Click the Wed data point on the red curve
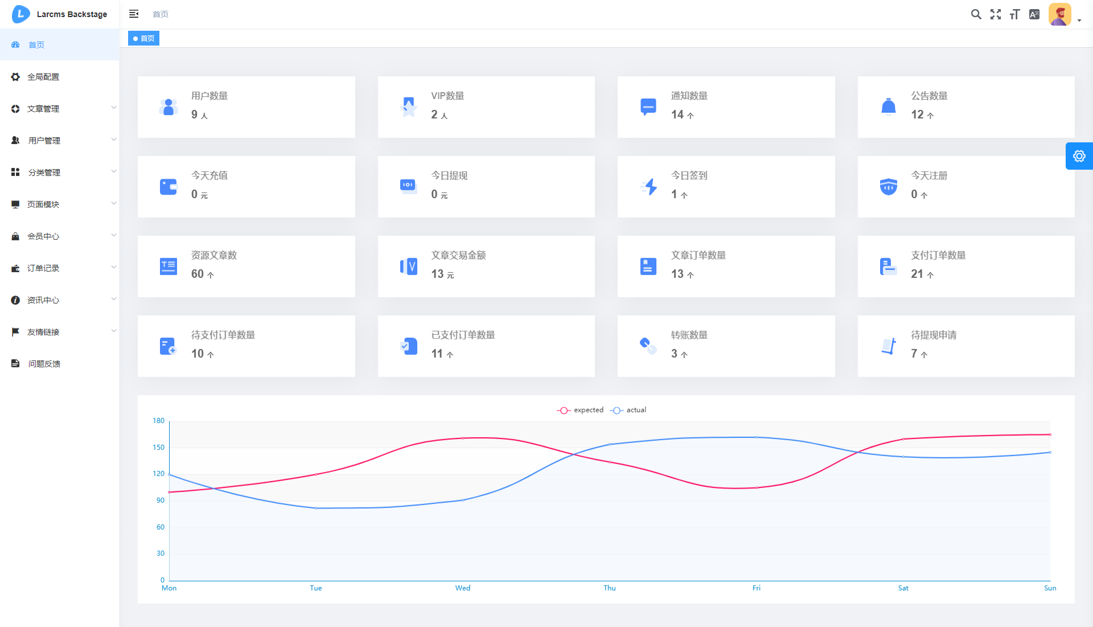 click(463, 439)
